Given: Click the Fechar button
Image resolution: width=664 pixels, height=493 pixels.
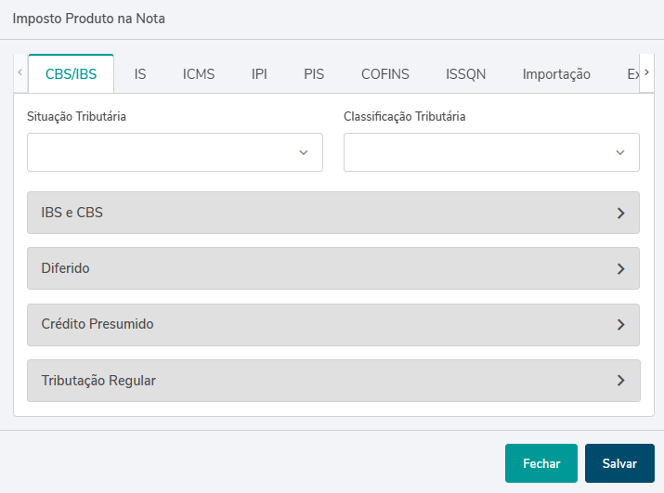Looking at the screenshot, I should coord(541,463).
